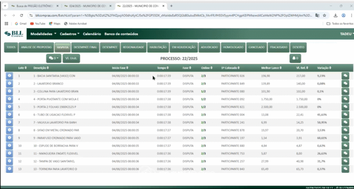Select the Cancelado filter
This screenshot has height=189, width=354.
[256, 47]
